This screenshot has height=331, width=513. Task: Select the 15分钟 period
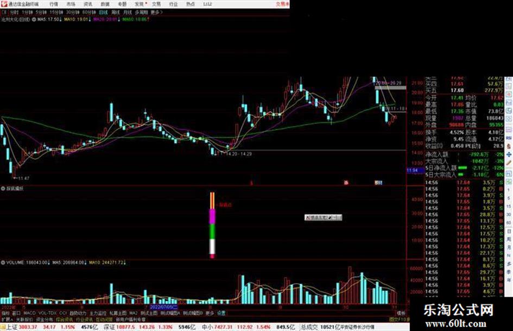pyautogui.click(x=56, y=13)
